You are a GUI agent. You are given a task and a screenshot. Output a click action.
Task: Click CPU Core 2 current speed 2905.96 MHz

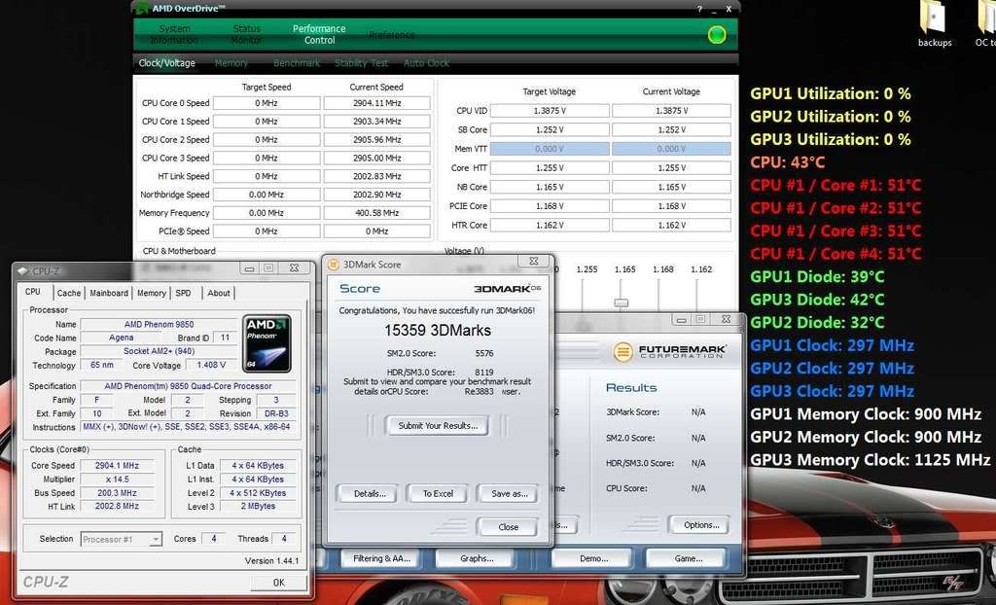376,140
